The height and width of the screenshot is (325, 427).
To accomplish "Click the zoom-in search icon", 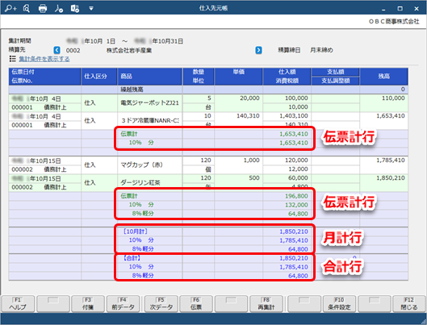I will (x=10, y=8).
